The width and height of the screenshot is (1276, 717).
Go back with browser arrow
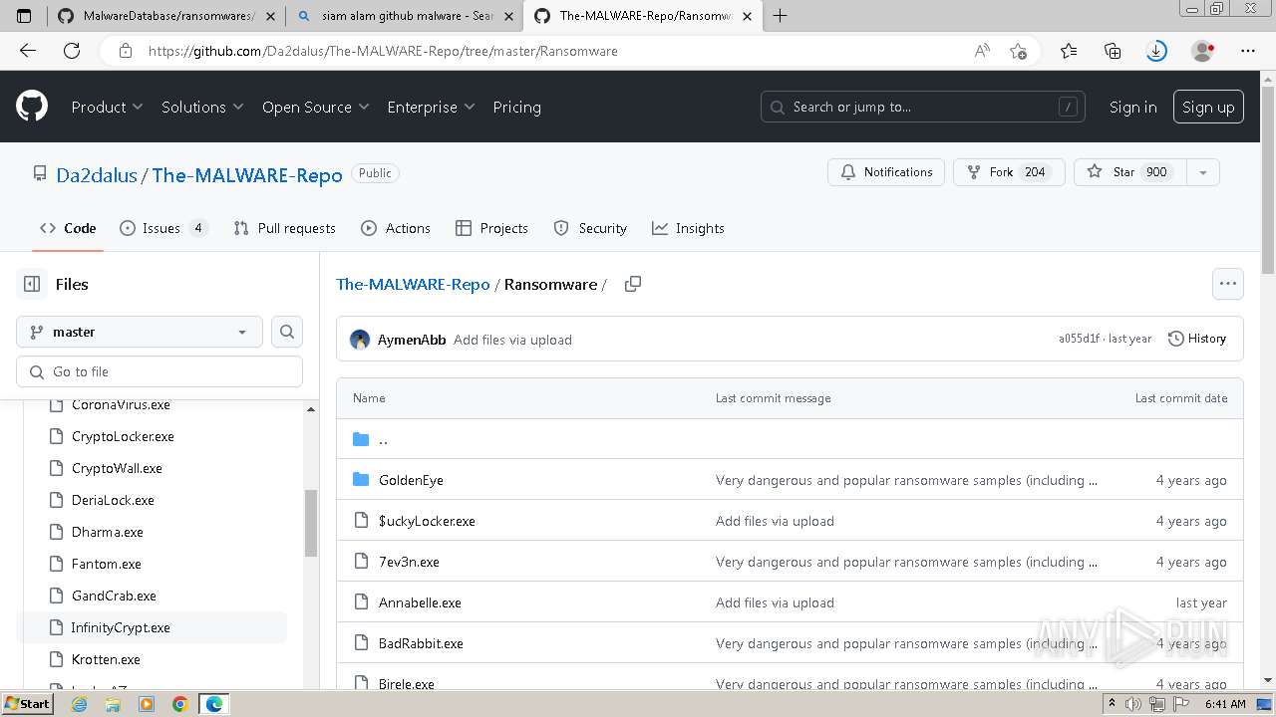pos(28,51)
